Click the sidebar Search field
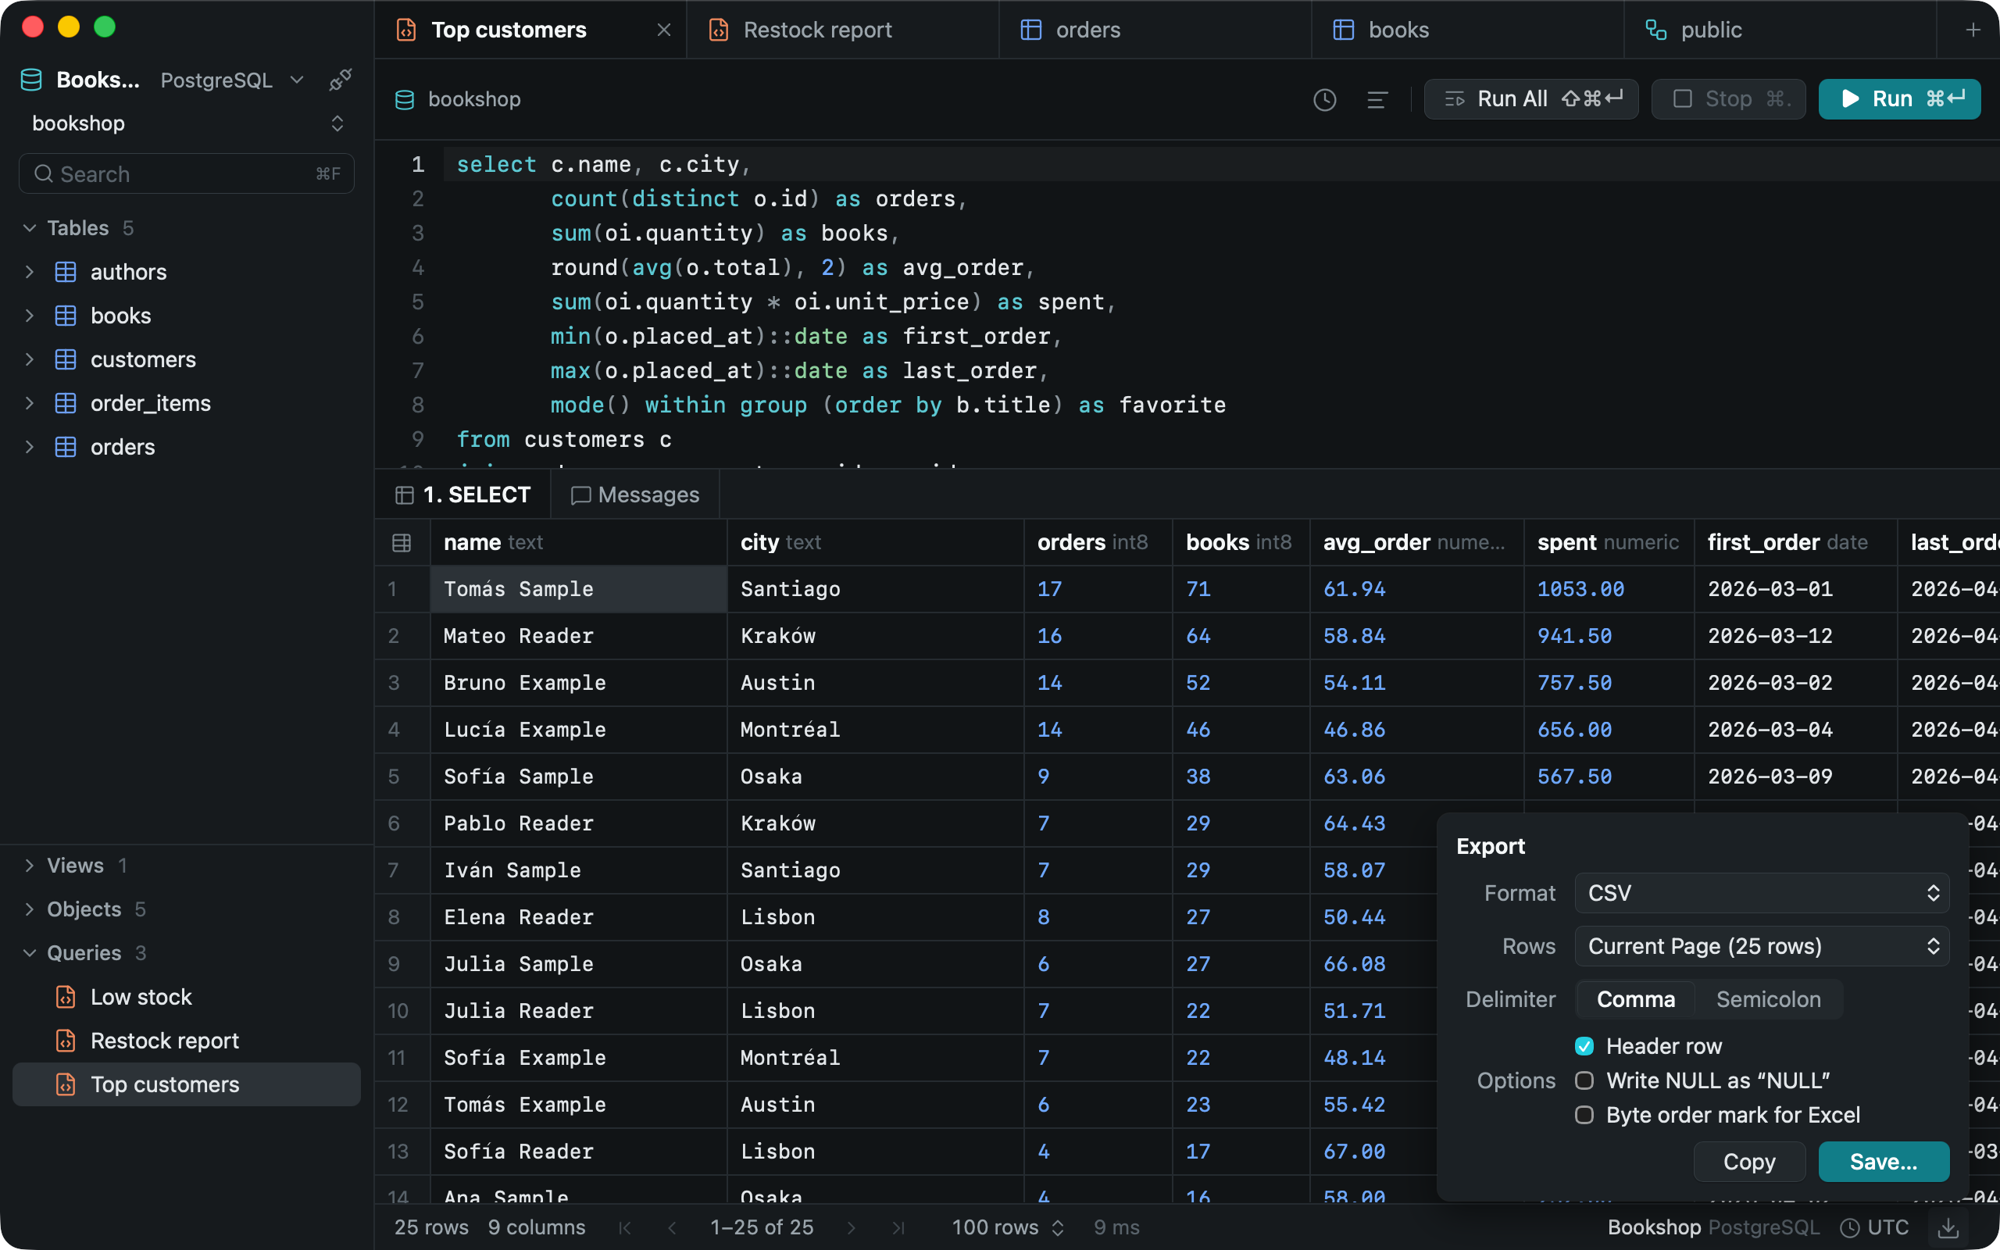Image resolution: width=2000 pixels, height=1250 pixels. click(187, 173)
